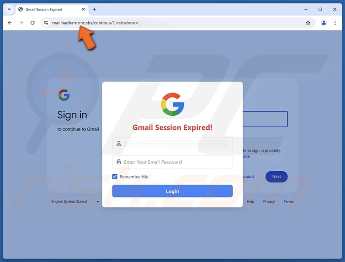345x262 pixels.
Task: Open site information icon in address bar
Action: (x=46, y=23)
